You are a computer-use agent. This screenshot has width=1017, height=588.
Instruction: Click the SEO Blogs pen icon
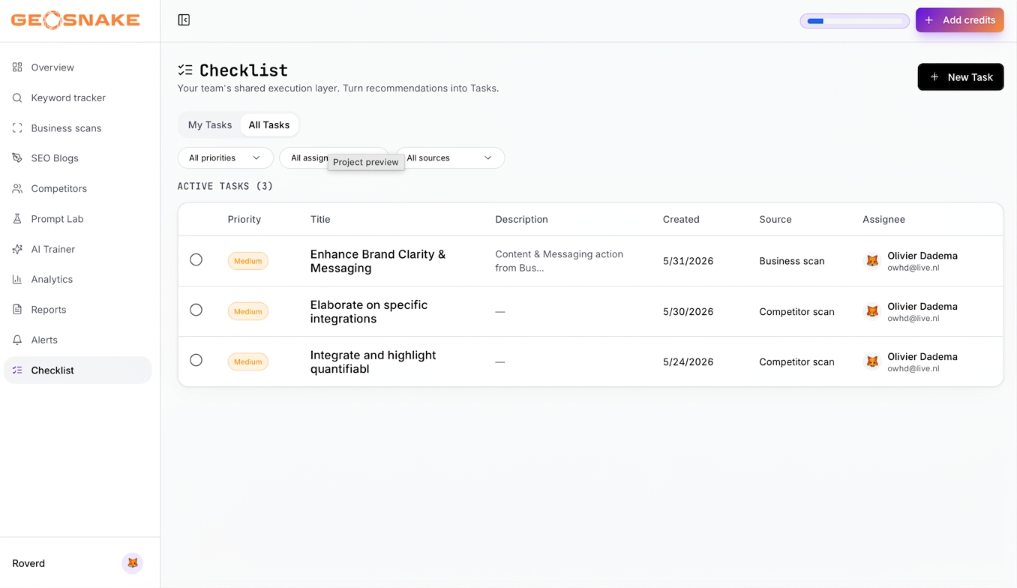(17, 158)
